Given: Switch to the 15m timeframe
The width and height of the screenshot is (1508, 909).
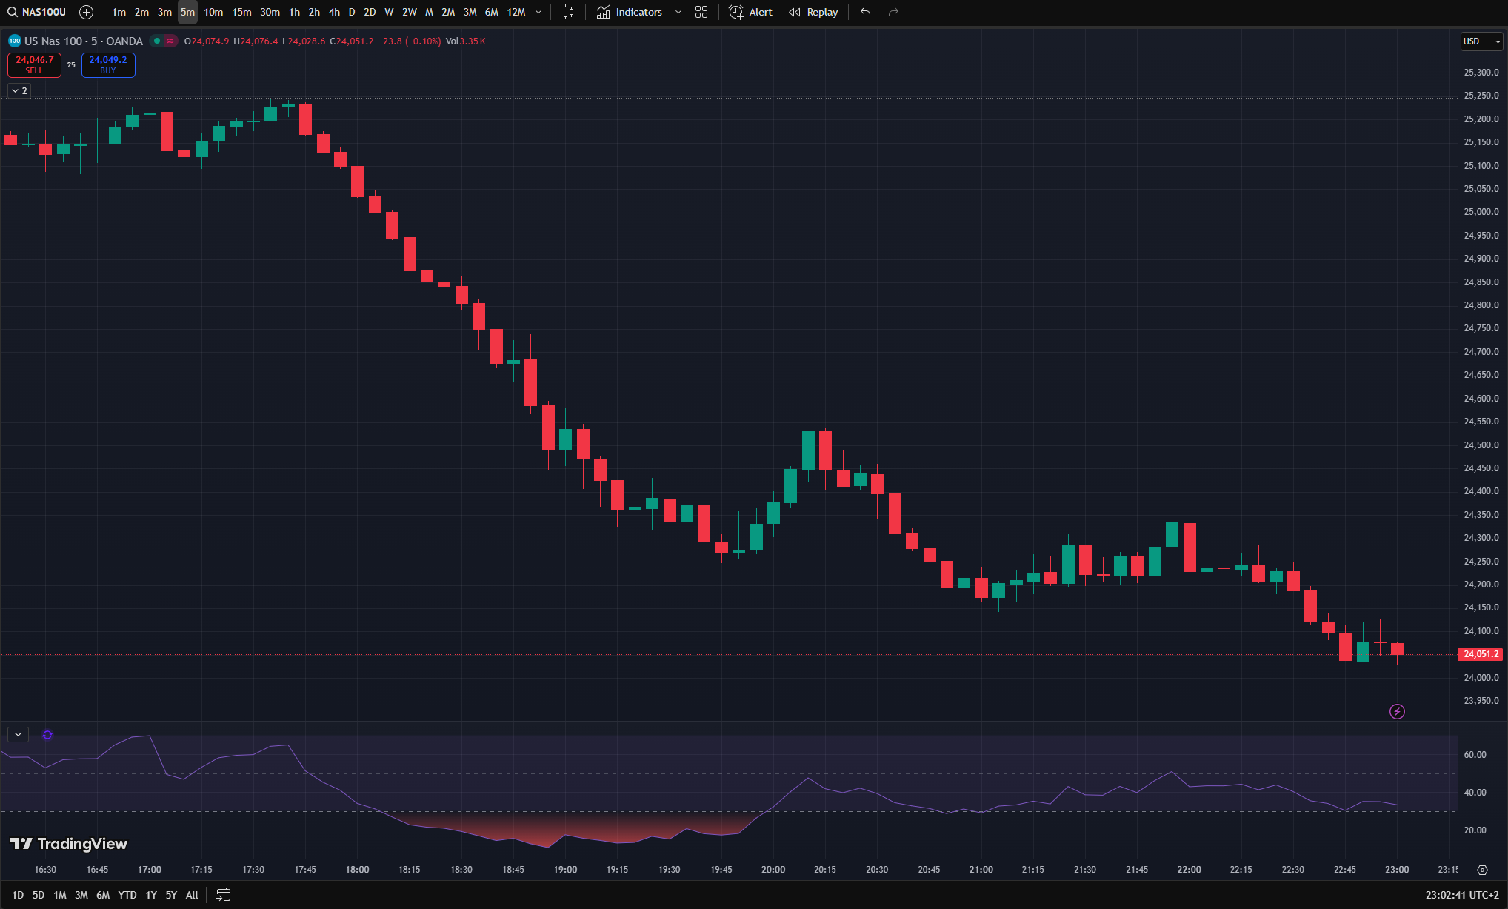Looking at the screenshot, I should (241, 12).
